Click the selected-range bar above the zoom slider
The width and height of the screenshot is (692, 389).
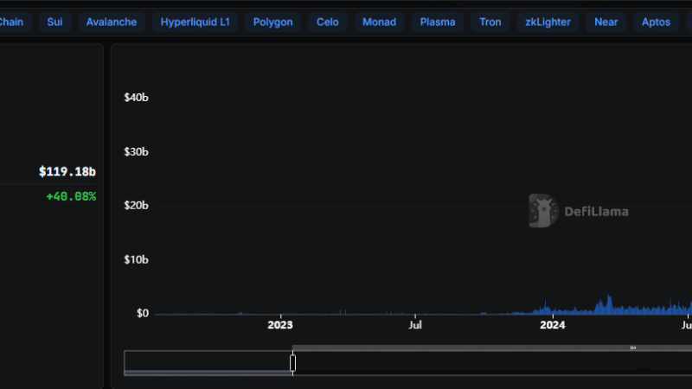click(492, 348)
